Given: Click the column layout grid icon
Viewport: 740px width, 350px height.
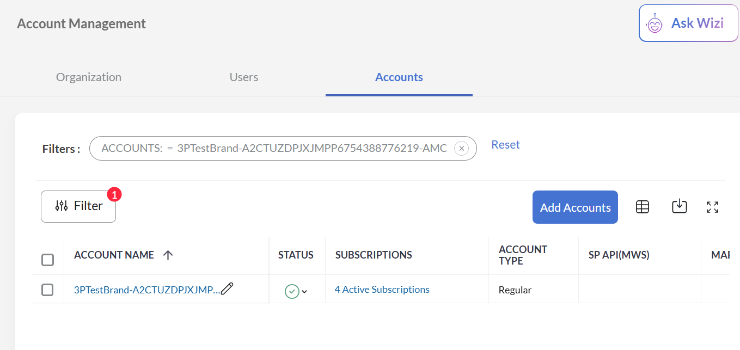Looking at the screenshot, I should [643, 207].
